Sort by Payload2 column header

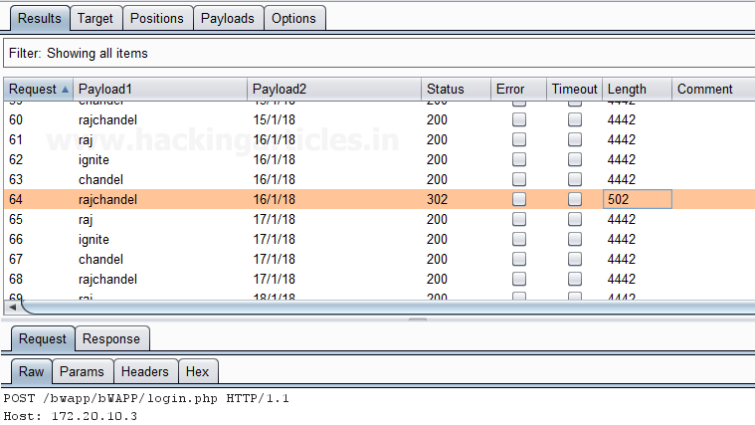point(334,90)
